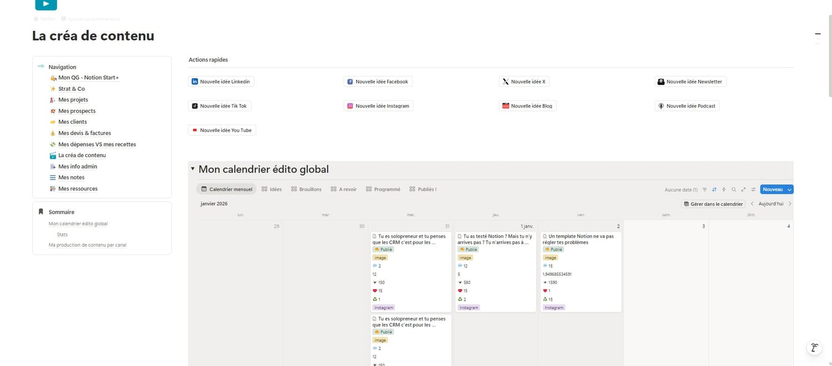Screen dimensions: 832x366
Task: Click the blue play page icon
Action: [x=45, y=4]
